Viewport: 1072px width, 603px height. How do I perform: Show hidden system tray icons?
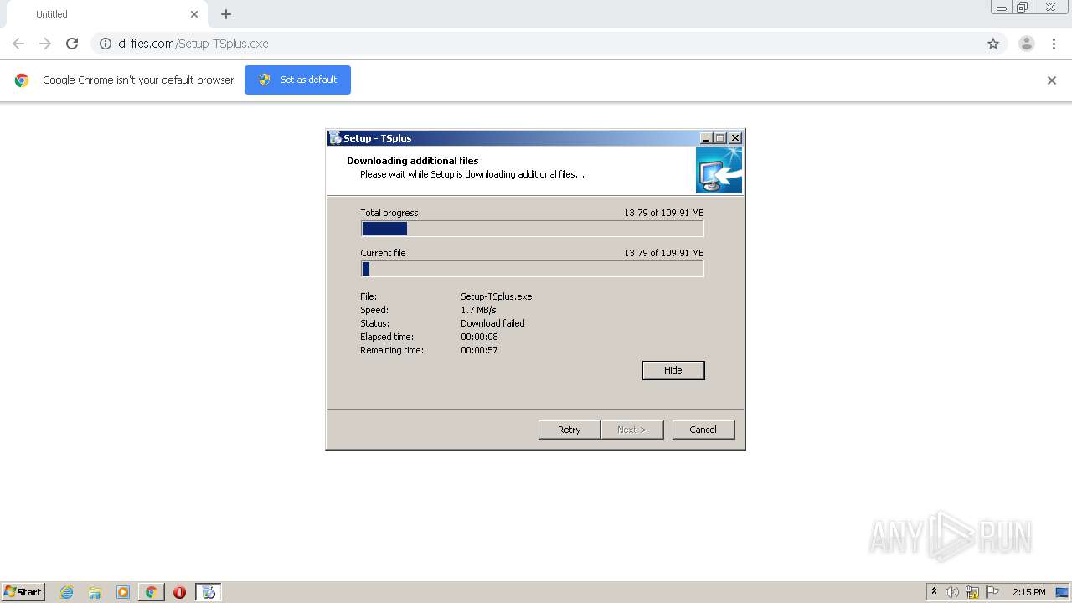[x=935, y=592]
